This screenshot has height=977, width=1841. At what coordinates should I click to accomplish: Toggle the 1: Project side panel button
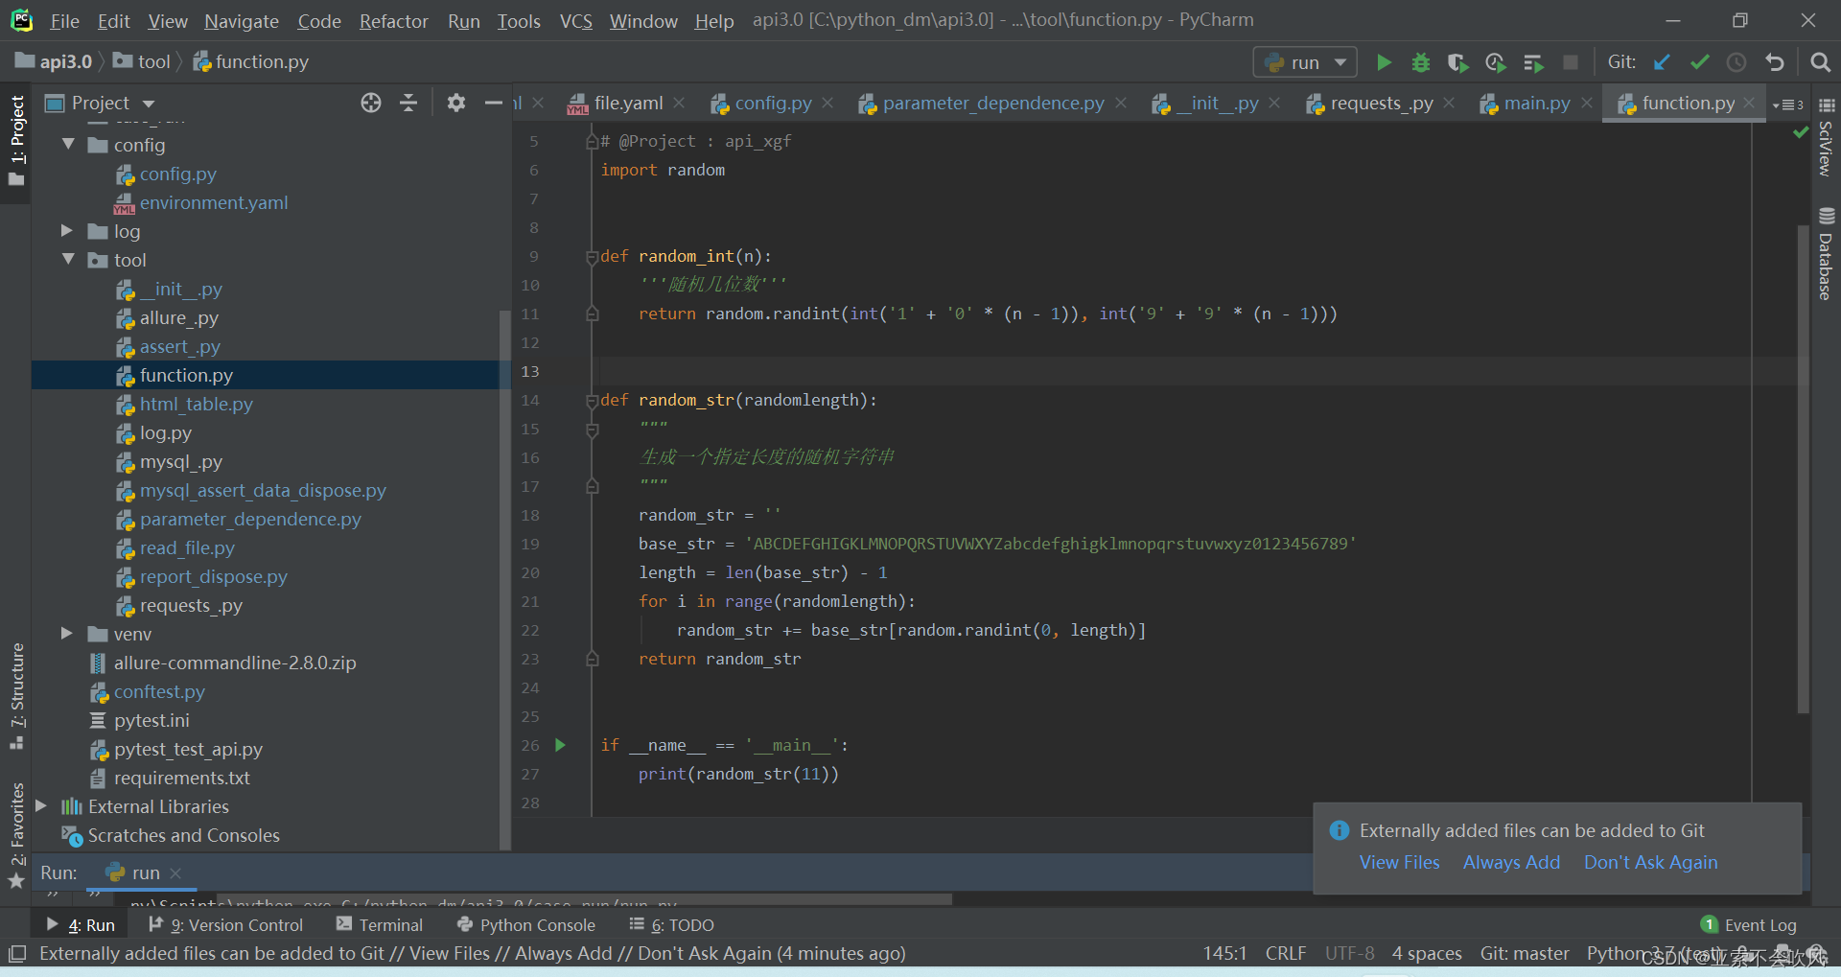click(x=16, y=140)
